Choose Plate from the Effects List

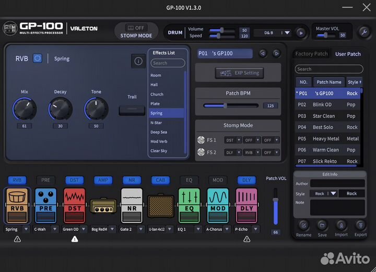167,103
